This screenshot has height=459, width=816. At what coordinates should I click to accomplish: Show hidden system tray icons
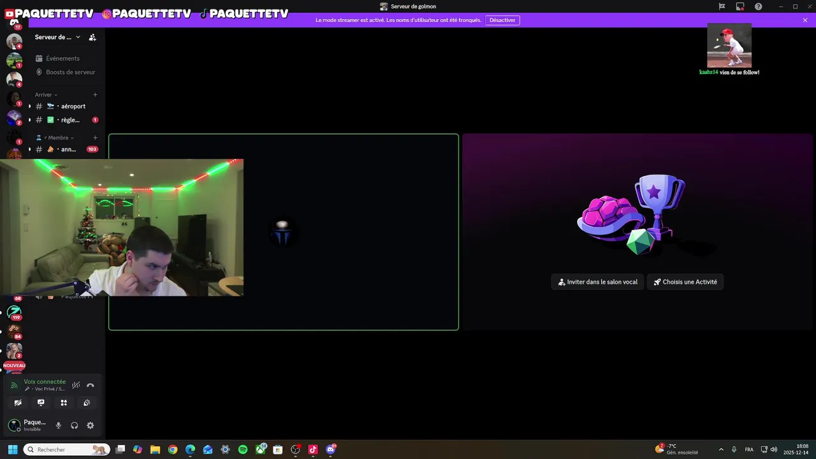[721, 449]
